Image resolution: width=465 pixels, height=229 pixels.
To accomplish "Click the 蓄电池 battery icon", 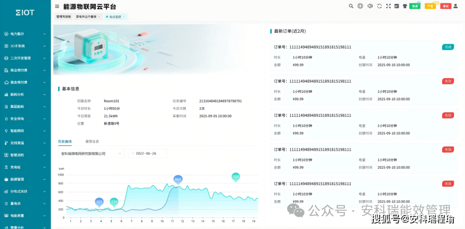I will (x=6, y=204).
